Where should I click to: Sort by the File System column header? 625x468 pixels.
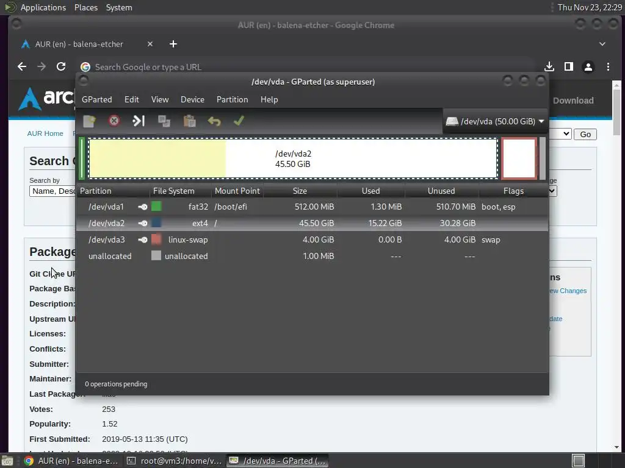pyautogui.click(x=181, y=191)
